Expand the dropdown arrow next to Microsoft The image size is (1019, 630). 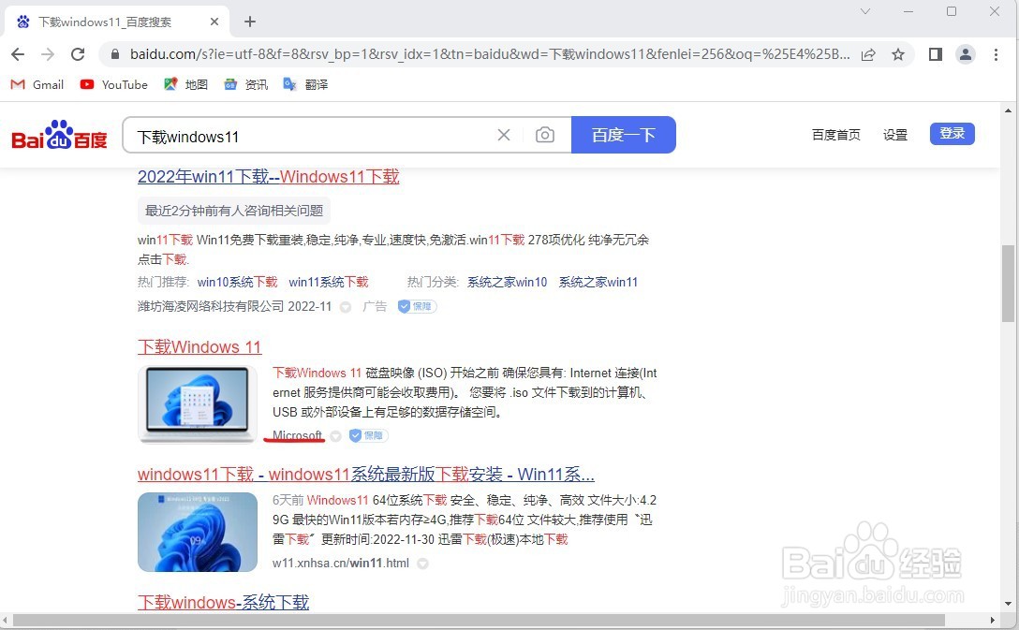[x=335, y=436]
